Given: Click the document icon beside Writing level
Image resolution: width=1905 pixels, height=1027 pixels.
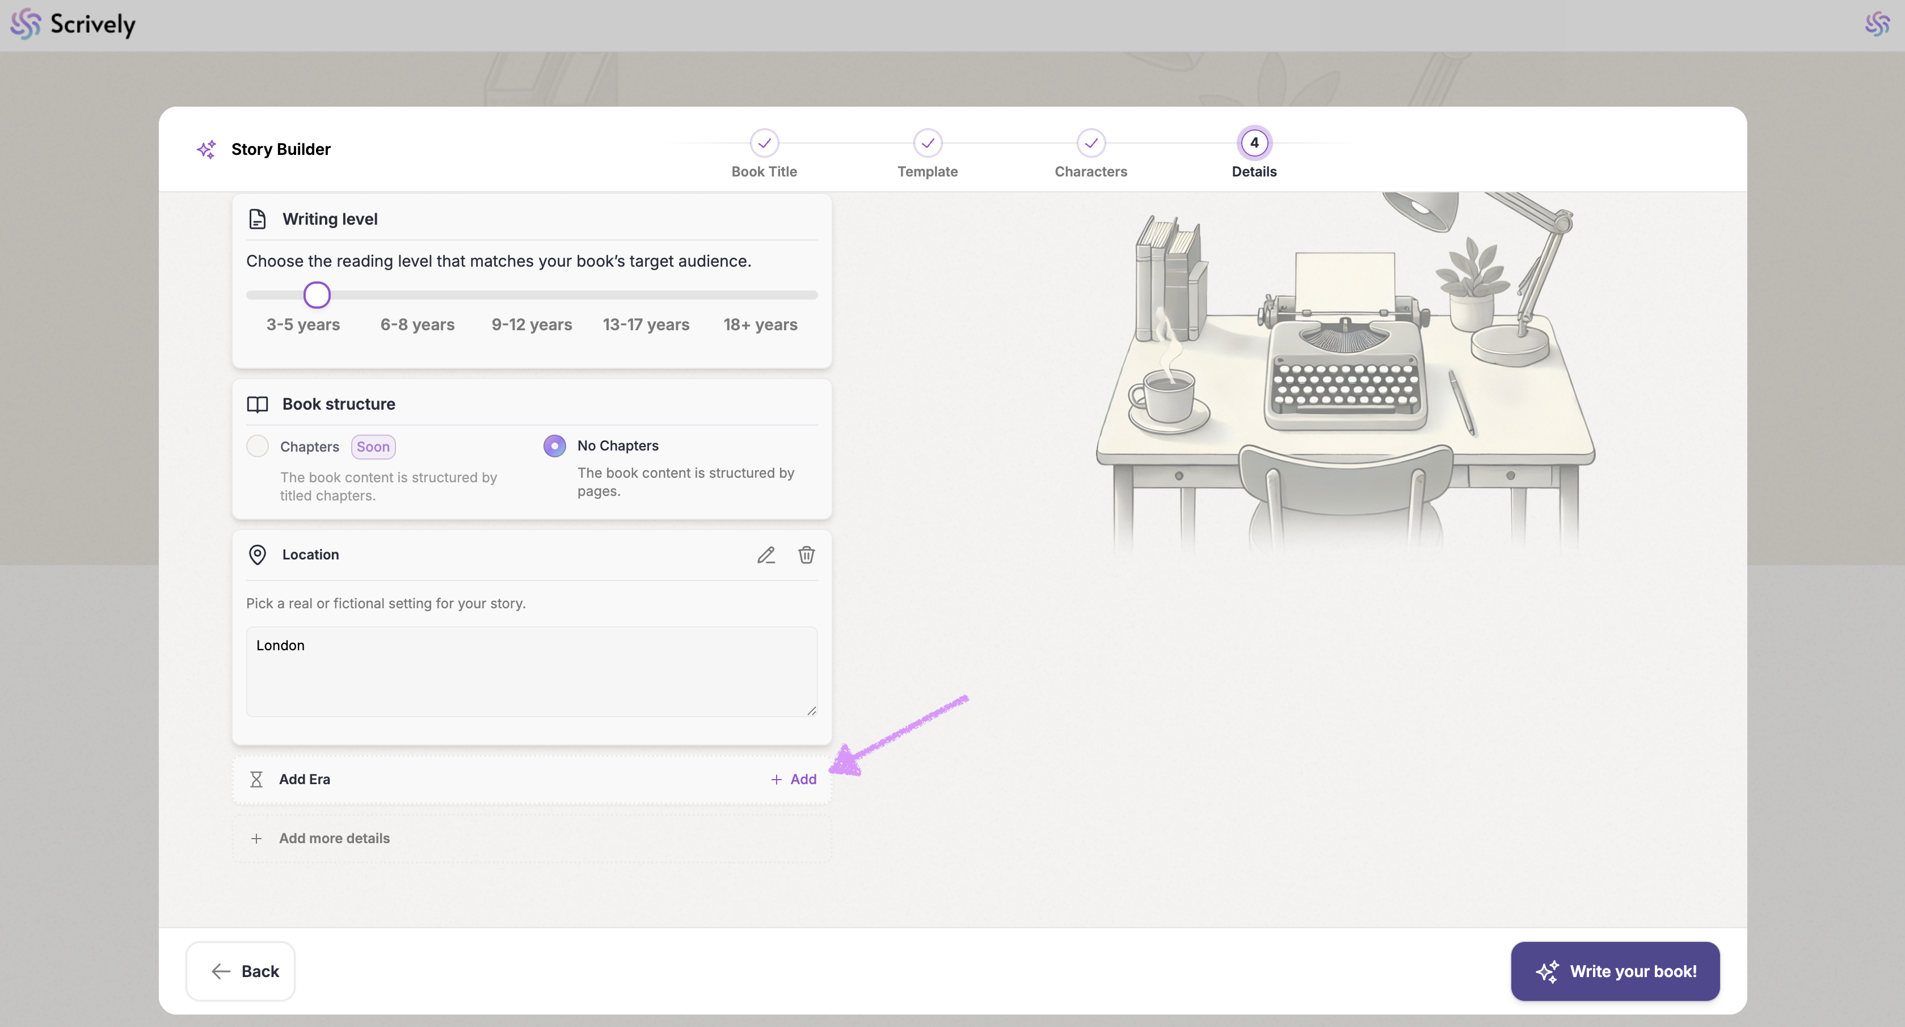Looking at the screenshot, I should click(x=256, y=219).
